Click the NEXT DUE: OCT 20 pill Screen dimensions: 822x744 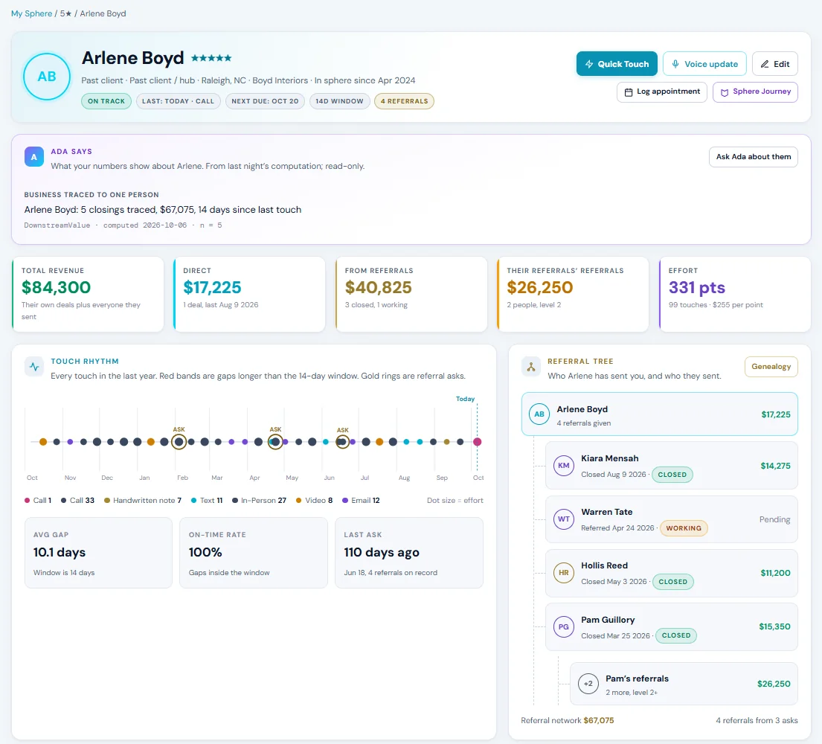click(x=266, y=101)
